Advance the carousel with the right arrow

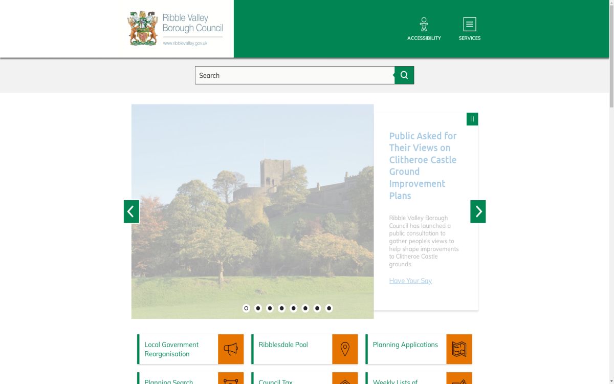(x=478, y=211)
